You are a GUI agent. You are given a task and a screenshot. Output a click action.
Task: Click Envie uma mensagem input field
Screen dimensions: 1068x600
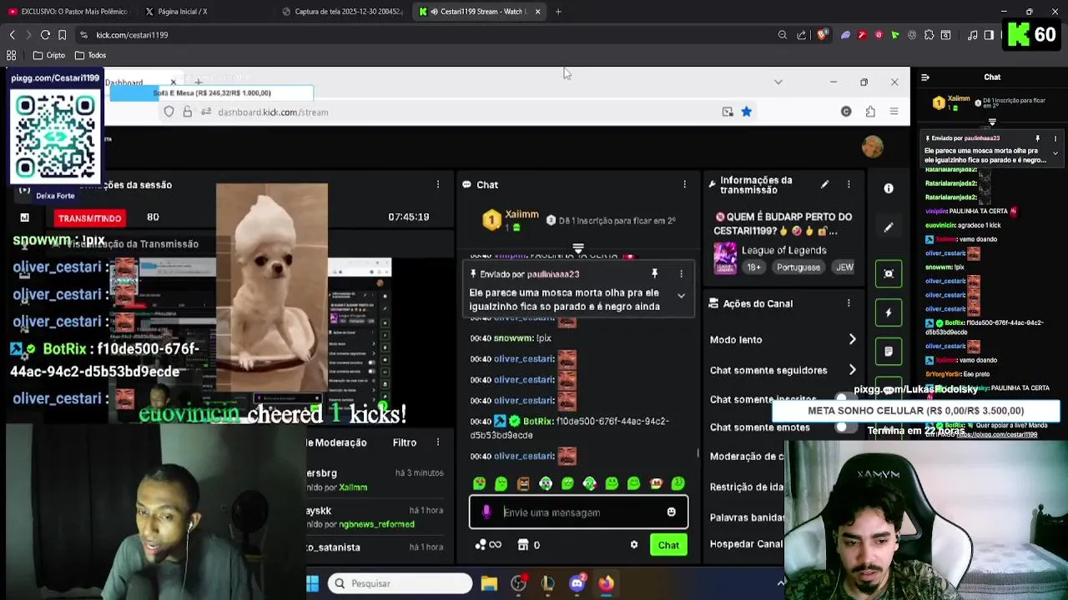[x=578, y=512]
